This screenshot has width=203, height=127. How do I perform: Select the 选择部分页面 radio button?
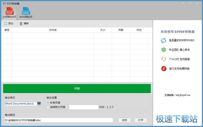(48, 107)
